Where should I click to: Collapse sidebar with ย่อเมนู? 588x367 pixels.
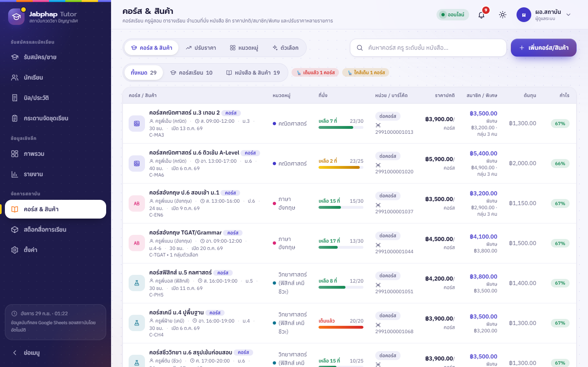56,353
